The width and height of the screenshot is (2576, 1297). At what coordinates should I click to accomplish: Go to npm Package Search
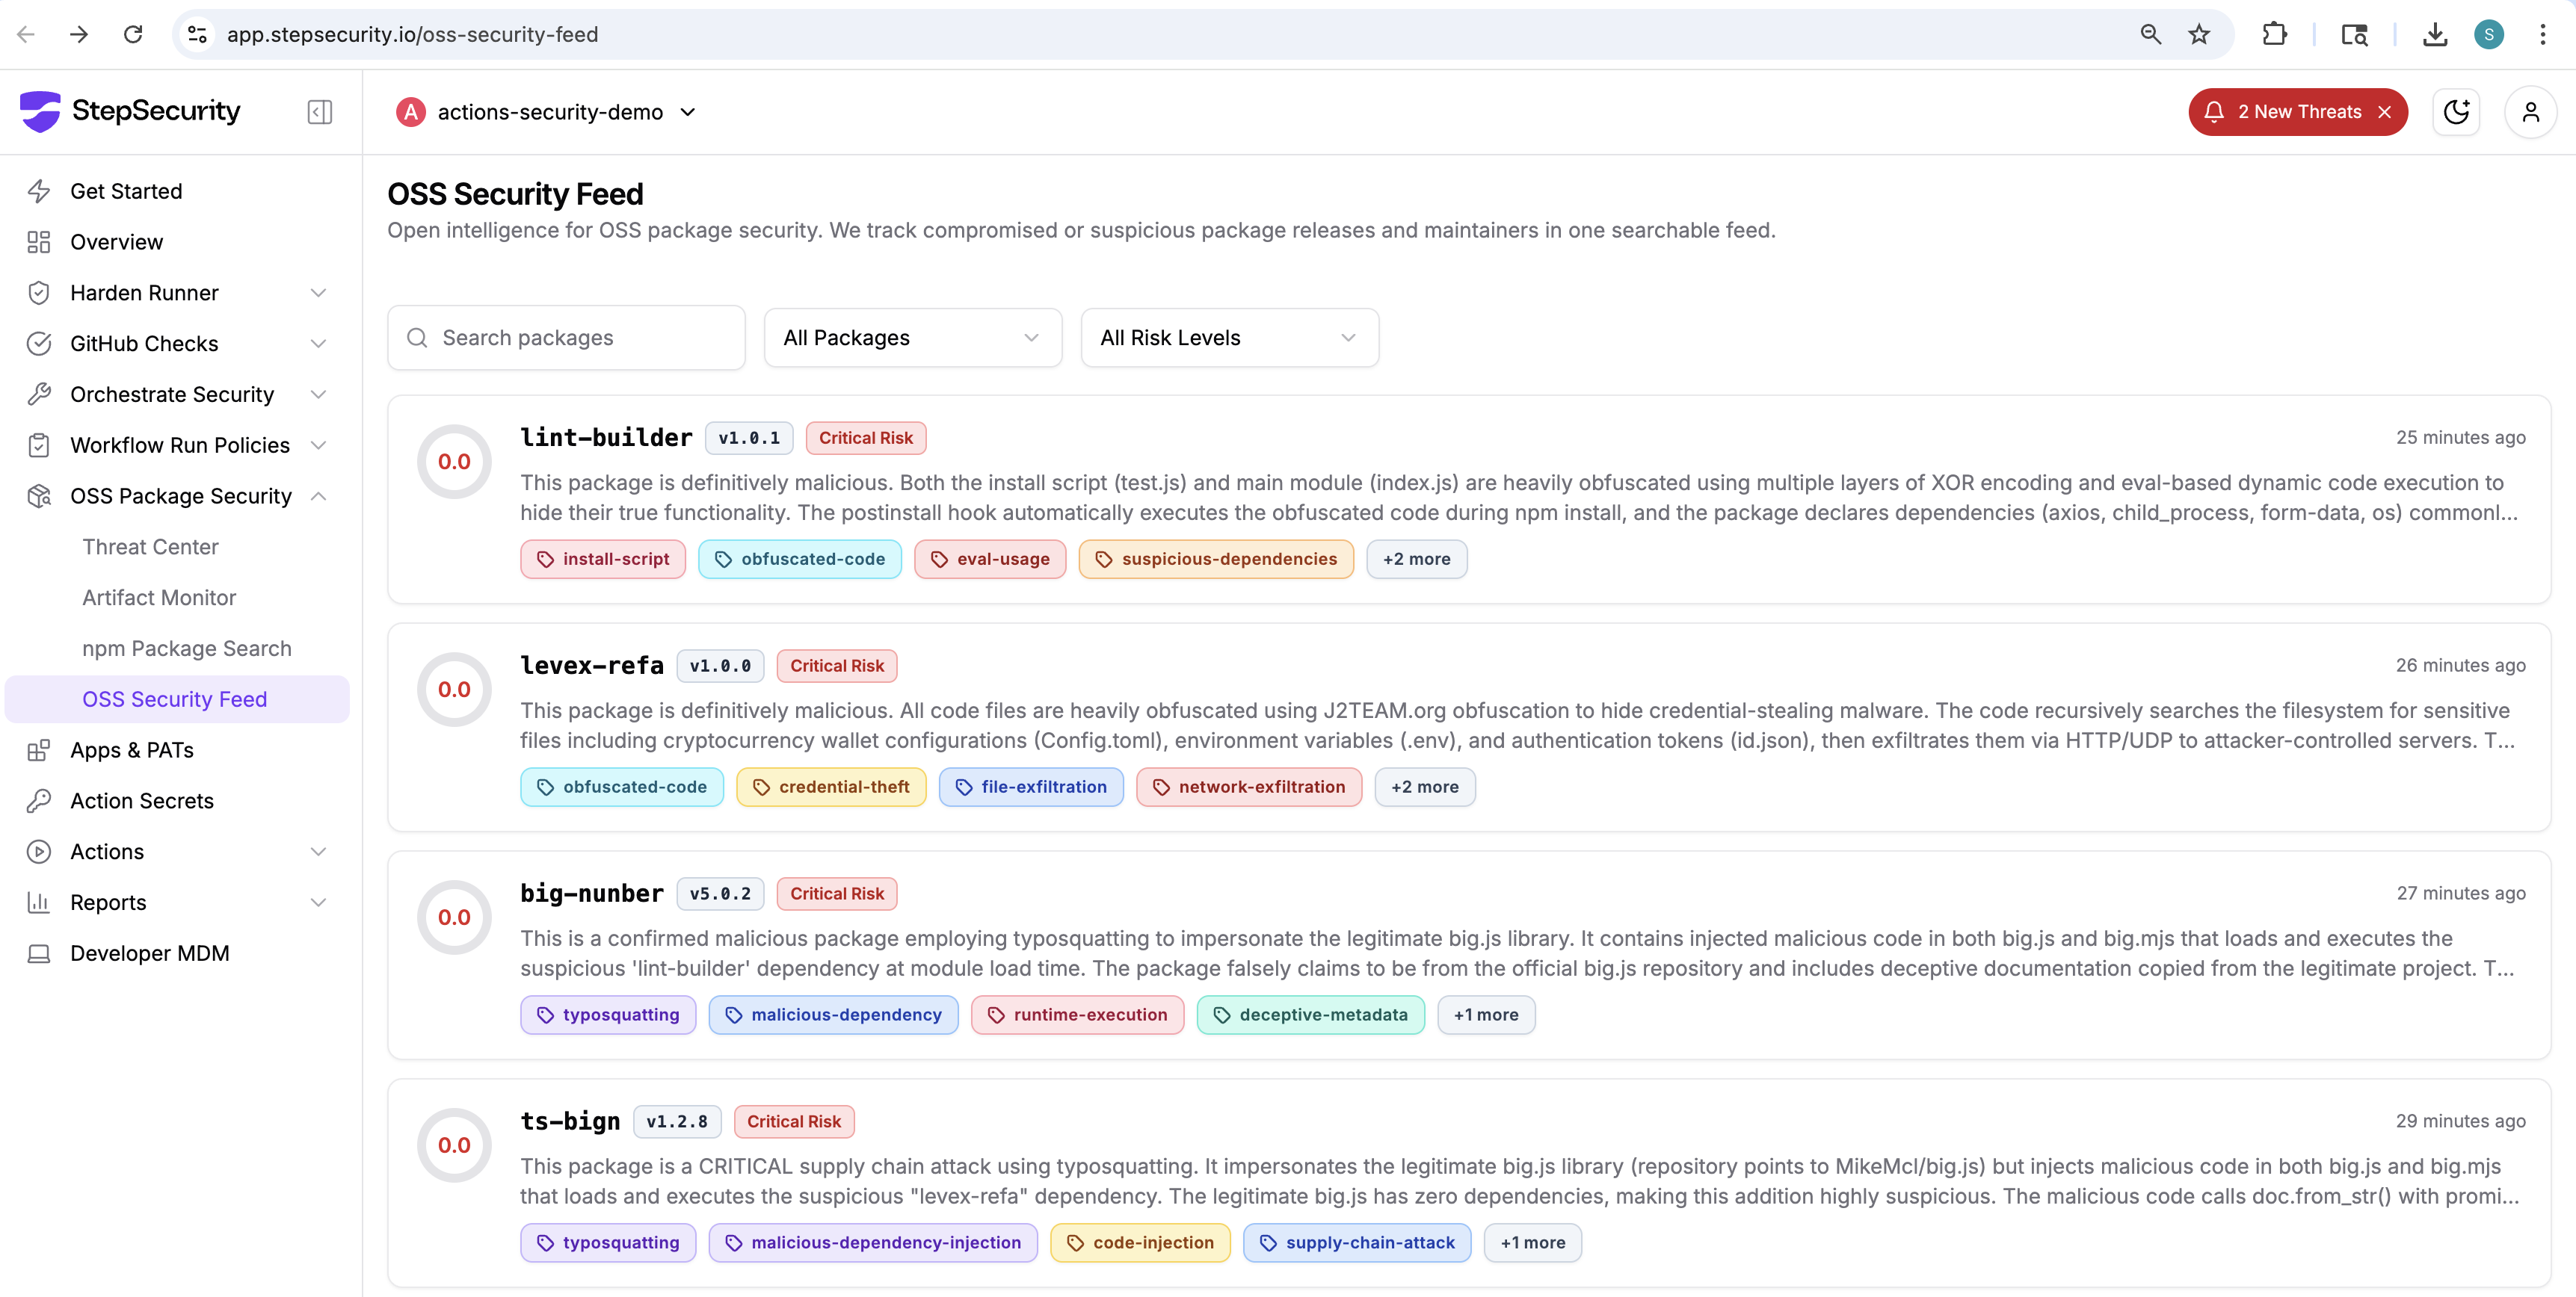(x=187, y=648)
